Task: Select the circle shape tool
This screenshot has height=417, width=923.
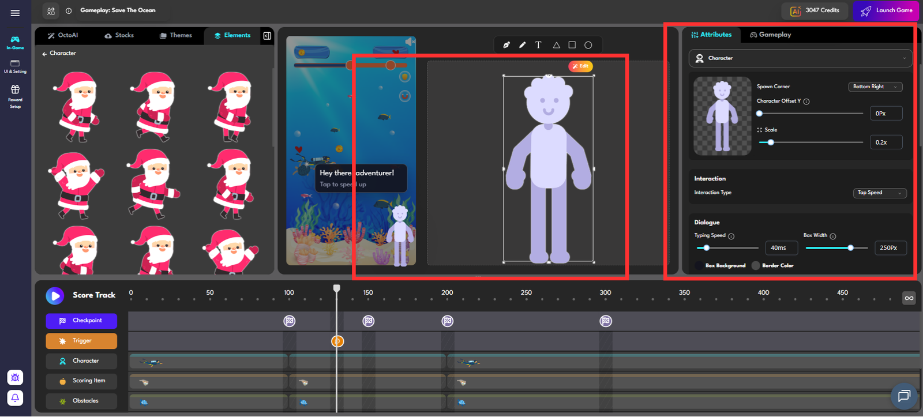Action: coord(588,45)
